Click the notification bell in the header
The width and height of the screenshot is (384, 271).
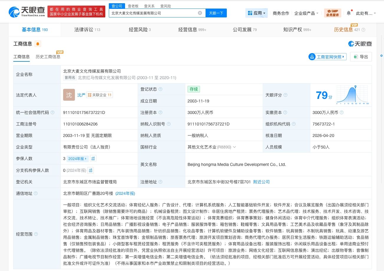point(349,13)
